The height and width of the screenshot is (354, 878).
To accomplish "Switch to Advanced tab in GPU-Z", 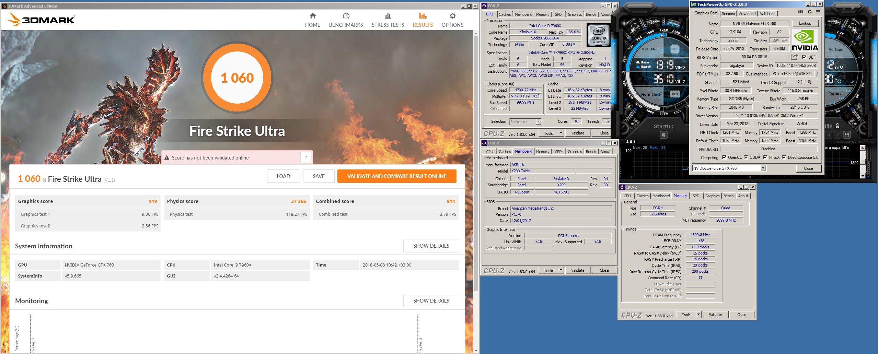I will pos(747,13).
